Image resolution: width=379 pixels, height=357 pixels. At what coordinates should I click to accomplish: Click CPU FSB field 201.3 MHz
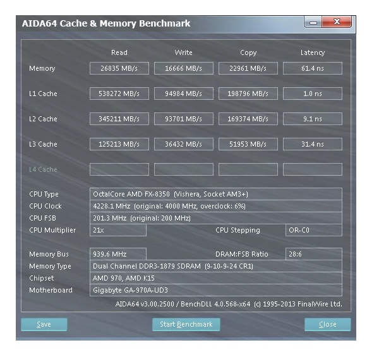(216, 218)
